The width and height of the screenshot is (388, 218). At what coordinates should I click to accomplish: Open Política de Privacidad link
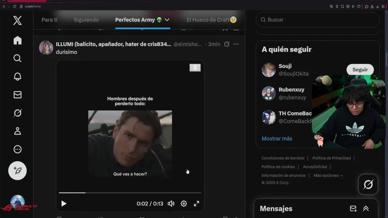332,158
